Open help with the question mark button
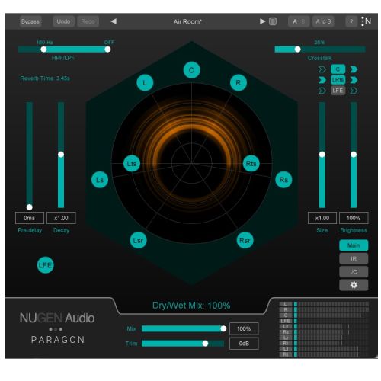Viewport: 381px width, 381px height. coord(351,21)
